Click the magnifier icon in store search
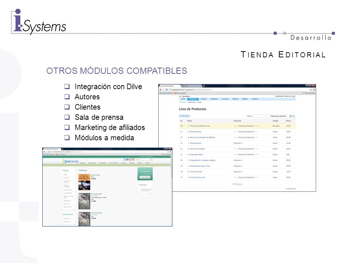 pos(151,160)
